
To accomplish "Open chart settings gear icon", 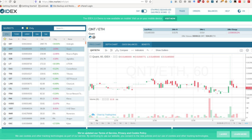I will point(247,50).
